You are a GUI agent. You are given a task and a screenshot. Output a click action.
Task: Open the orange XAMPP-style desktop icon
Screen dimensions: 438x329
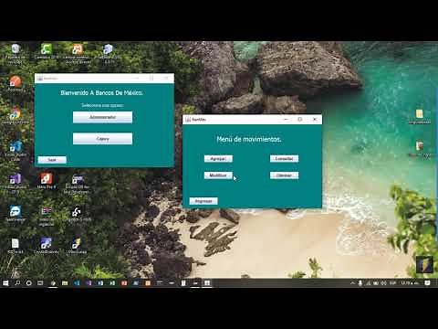click(78, 48)
